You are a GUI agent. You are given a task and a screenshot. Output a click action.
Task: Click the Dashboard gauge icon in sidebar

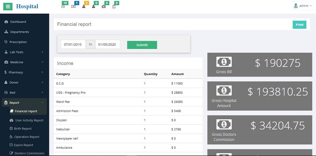6,22
